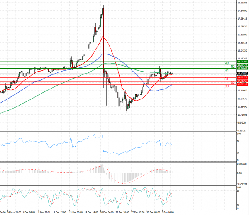Click the 17.94000 price axis value

pyautogui.click(x=242, y=10)
